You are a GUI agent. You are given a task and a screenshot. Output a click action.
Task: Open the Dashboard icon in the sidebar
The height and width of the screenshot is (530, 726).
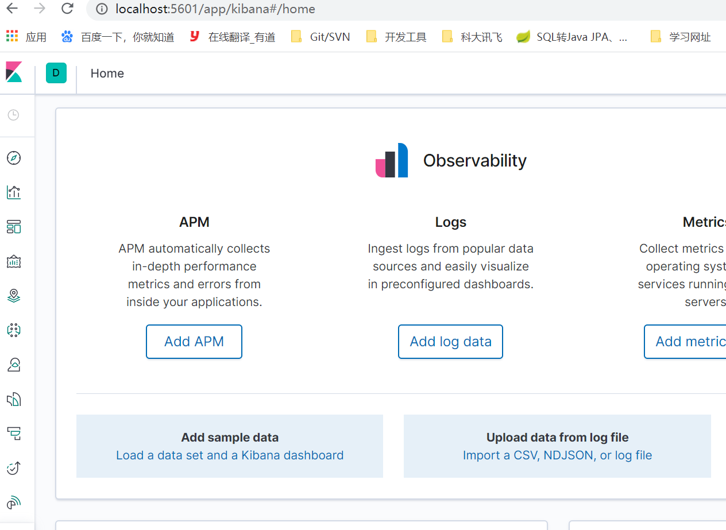click(x=14, y=227)
